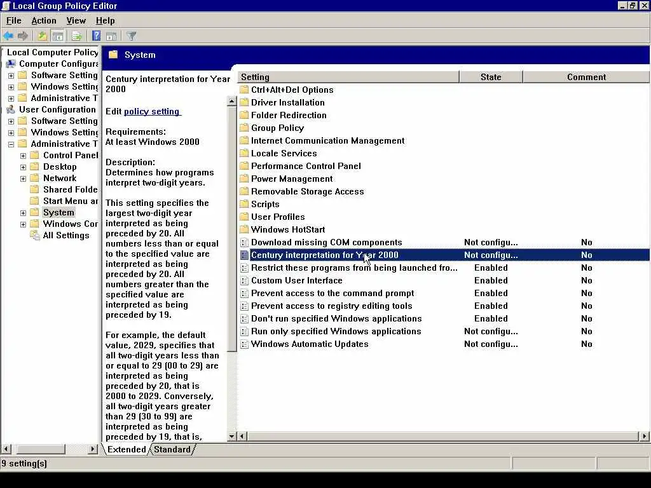Click the Start Menu tree folder icon
Viewport: 651px width, 488px height.
coord(35,201)
